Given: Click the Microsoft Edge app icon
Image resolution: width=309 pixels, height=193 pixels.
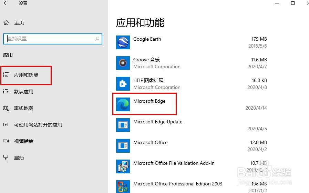Looking at the screenshot, I should pos(123,104).
